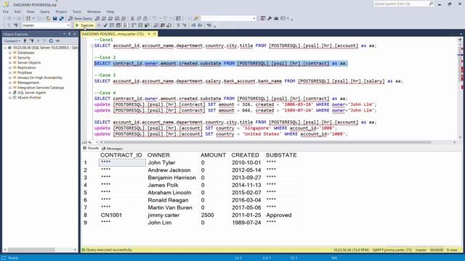Select the Integration Services Catalogs item

pos(41,88)
